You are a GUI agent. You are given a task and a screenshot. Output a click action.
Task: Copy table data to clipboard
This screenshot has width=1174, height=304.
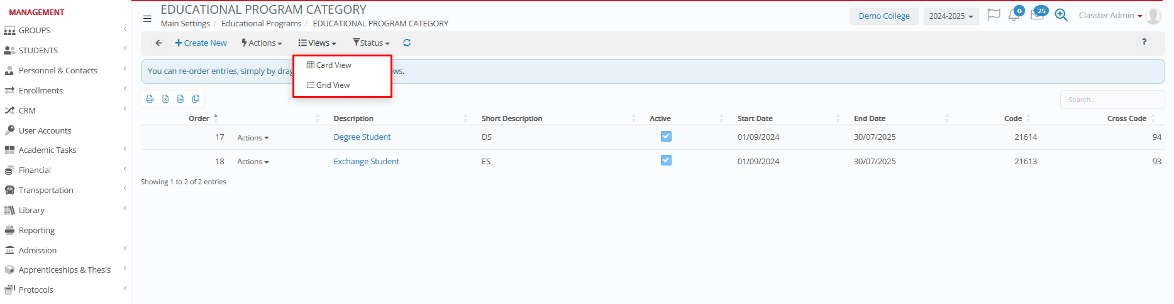pos(196,99)
